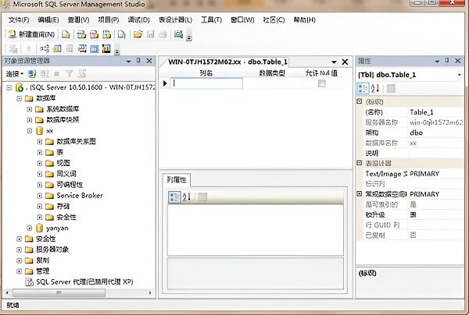This screenshot has height=315, width=469.
Task: Open the active documents dropdown arrow beside tab
Action: [x=334, y=62]
